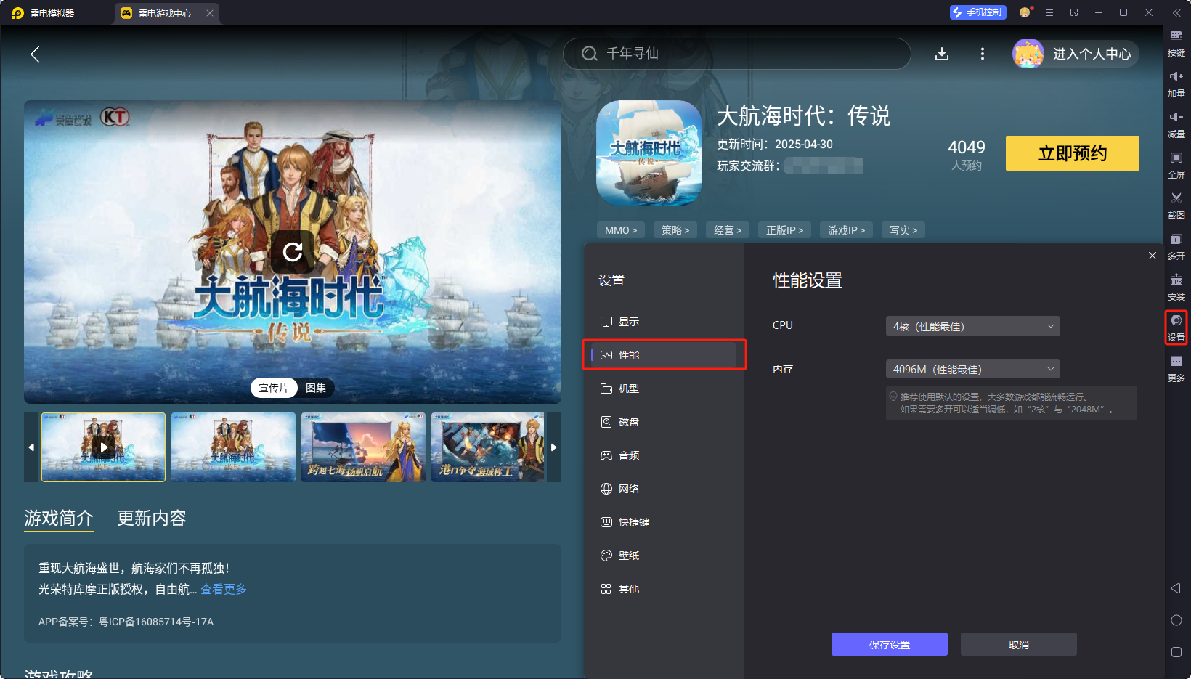Viewport: 1191px width, 679px height.
Task: Click the download manager icon
Action: (x=942, y=54)
